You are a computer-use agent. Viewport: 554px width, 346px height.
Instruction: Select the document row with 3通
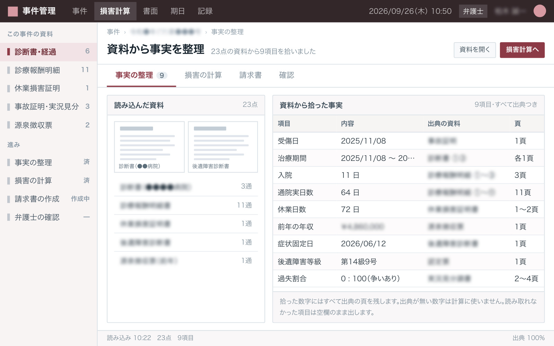(186, 187)
